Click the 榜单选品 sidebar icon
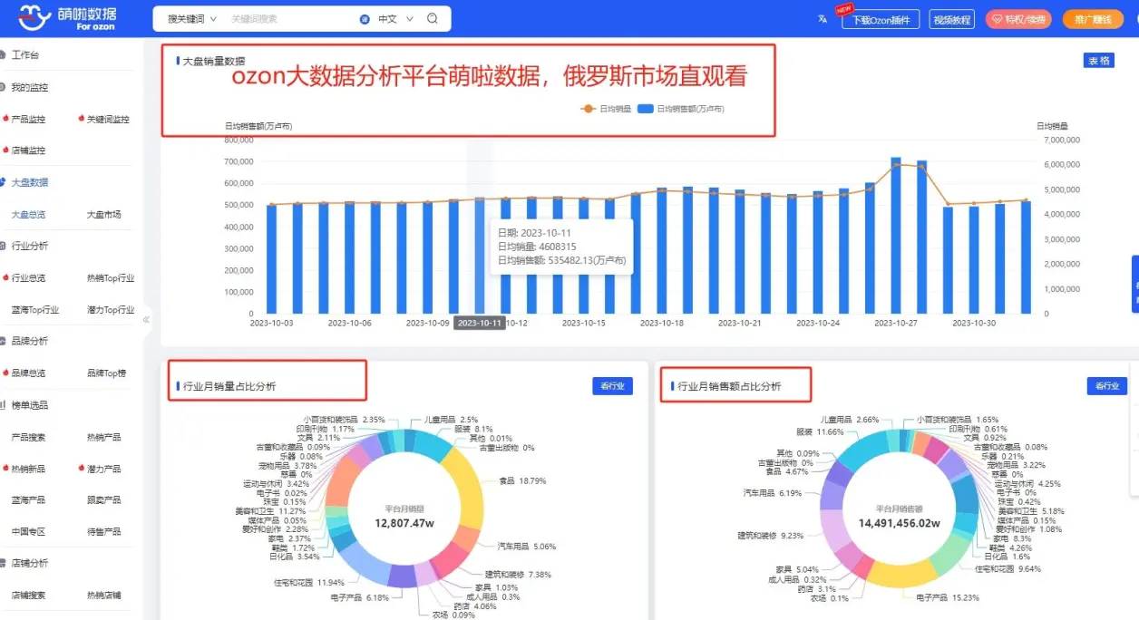Image resolution: width=1139 pixels, height=620 pixels. pyautogui.click(x=4, y=404)
